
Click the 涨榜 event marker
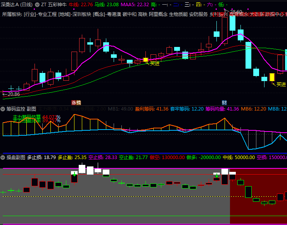pyautogui.click(x=76, y=103)
